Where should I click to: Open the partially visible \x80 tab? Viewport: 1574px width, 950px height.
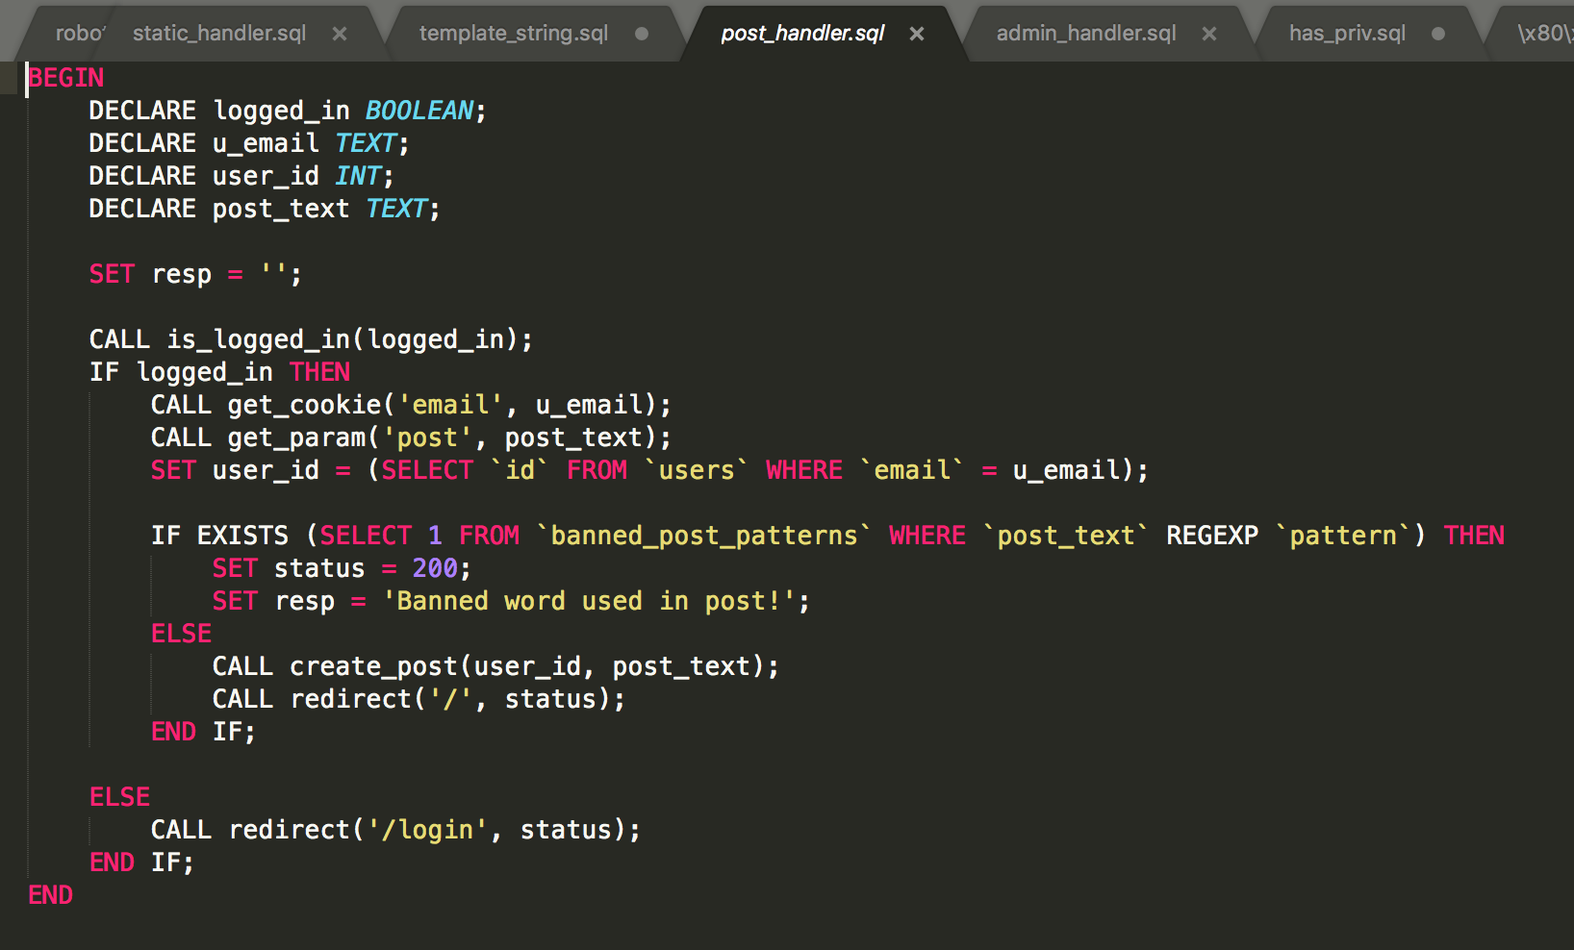click(x=1543, y=34)
